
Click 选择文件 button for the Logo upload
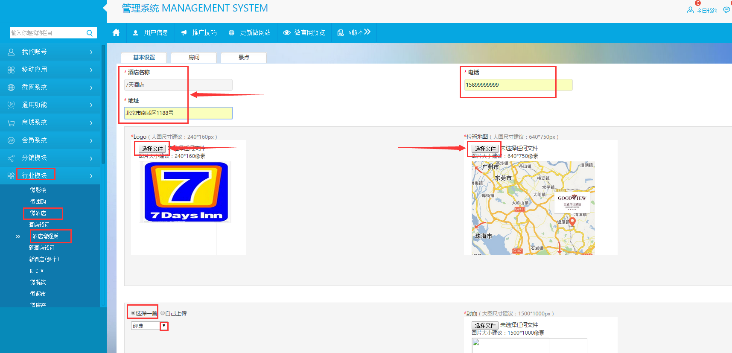click(x=152, y=149)
